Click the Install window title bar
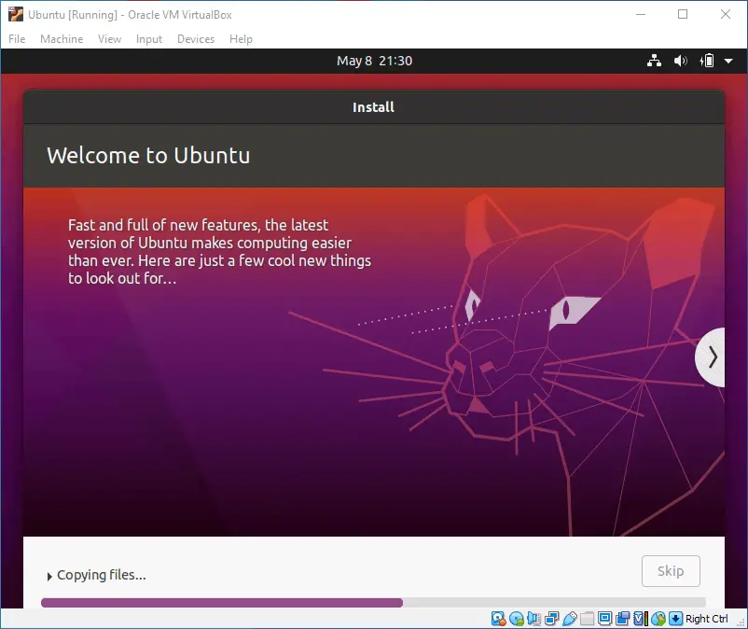The width and height of the screenshot is (748, 629). pyautogui.click(x=373, y=107)
